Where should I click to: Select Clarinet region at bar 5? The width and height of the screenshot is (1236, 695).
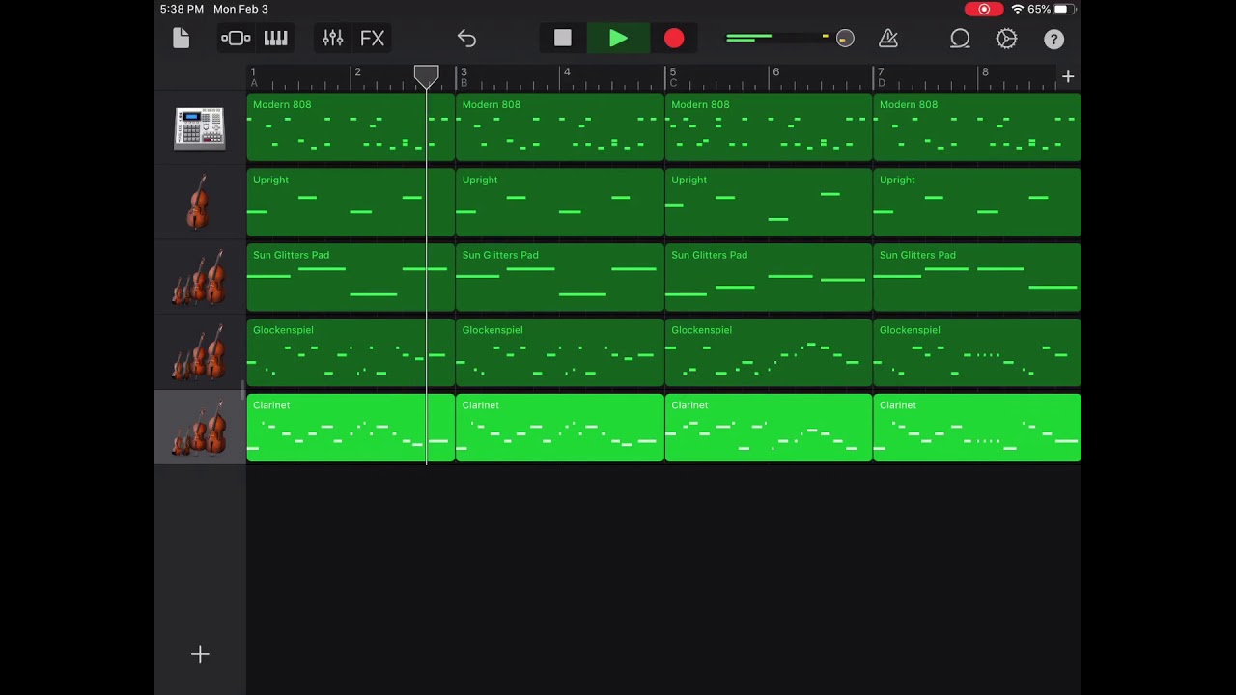(x=769, y=428)
